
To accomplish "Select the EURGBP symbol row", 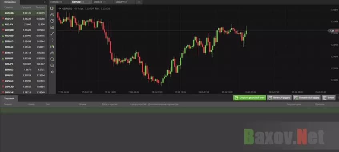I will pos(23,58).
